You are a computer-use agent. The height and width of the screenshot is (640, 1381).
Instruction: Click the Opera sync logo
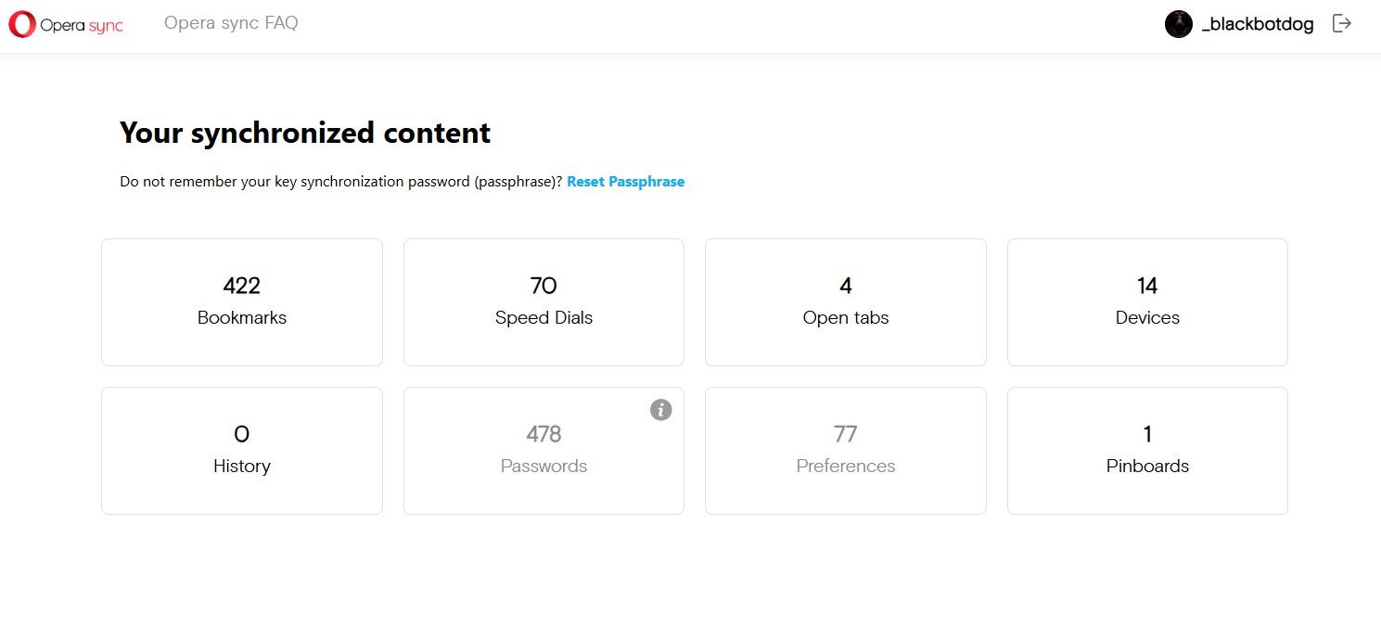pos(66,25)
